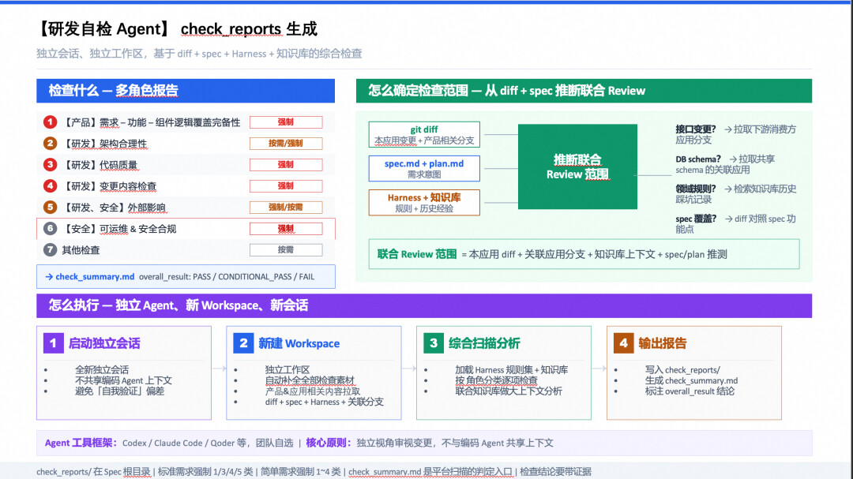Click the heading 输出报告
The width and height of the screenshot is (853, 479).
tap(662, 343)
